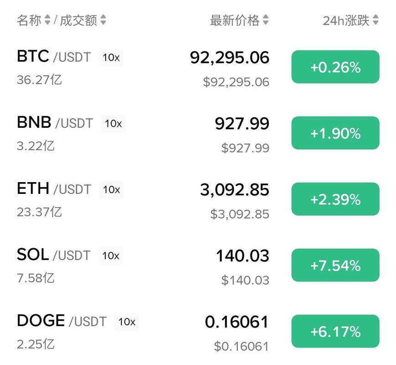Sort by 24h涨跌 change arrows
The image size is (396, 365).
[375, 20]
